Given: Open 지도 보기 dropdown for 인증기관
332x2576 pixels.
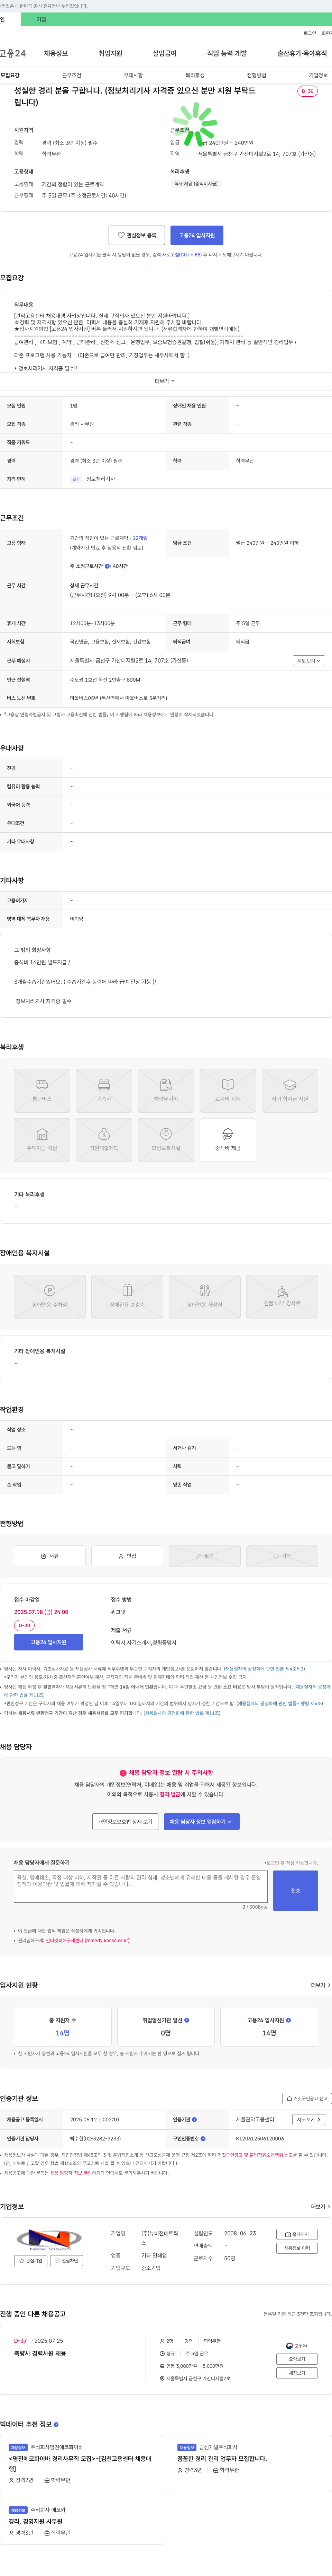Looking at the screenshot, I should coord(308,2119).
